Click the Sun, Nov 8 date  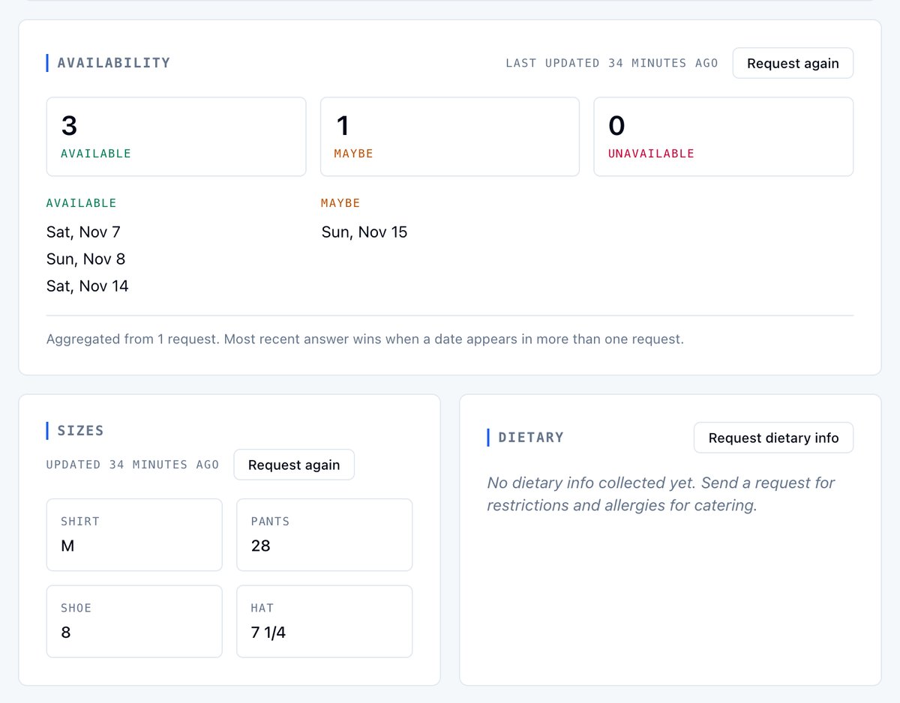point(85,259)
